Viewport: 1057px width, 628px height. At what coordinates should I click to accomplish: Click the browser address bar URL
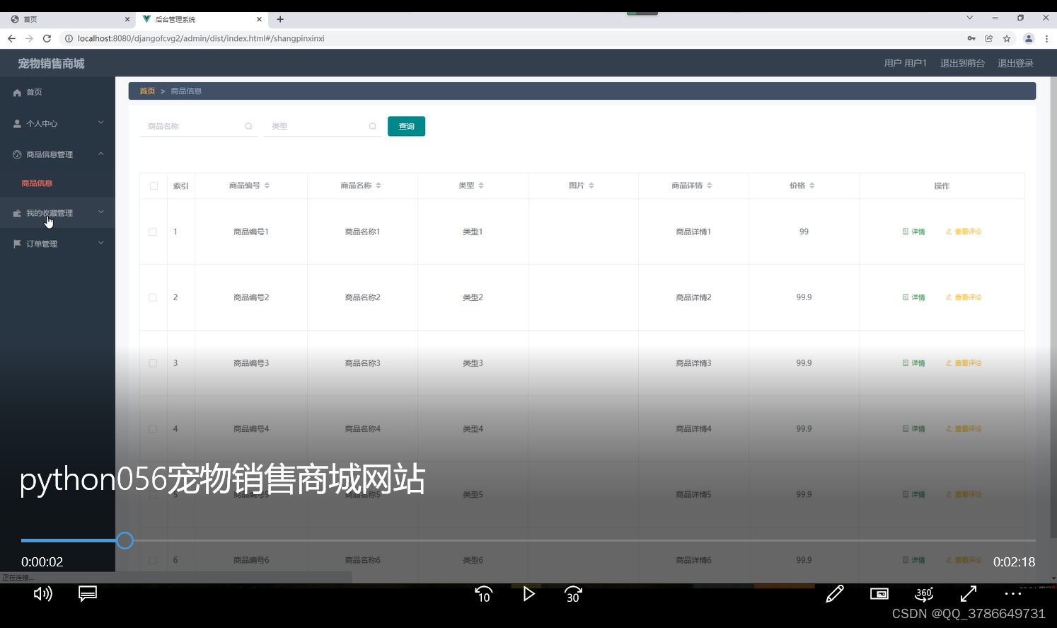click(201, 38)
